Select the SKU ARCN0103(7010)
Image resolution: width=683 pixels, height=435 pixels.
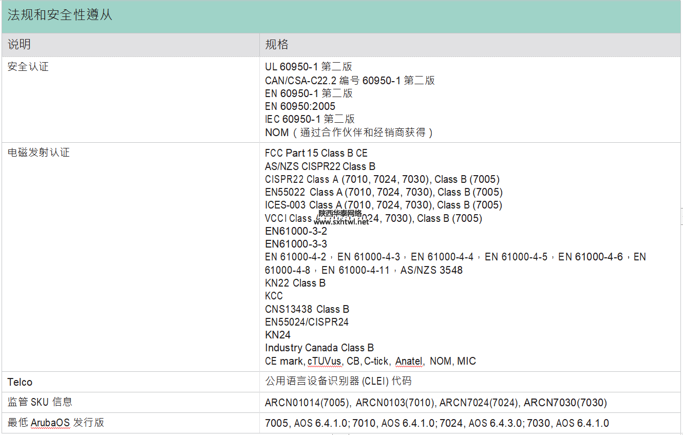[395, 403]
